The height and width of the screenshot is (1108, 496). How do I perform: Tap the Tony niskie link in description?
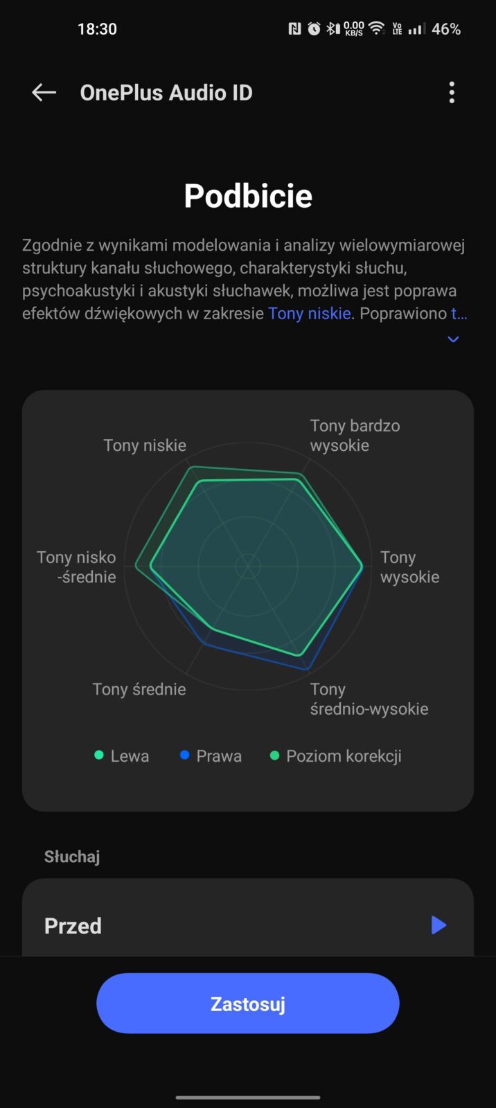(309, 314)
